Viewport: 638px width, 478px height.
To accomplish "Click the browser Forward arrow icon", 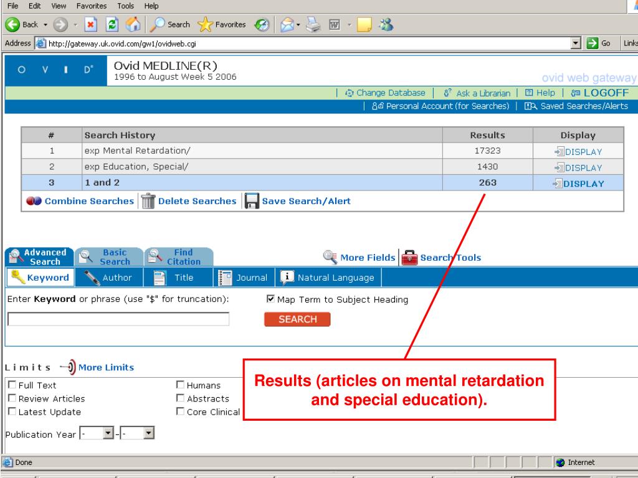I will tap(60, 25).
